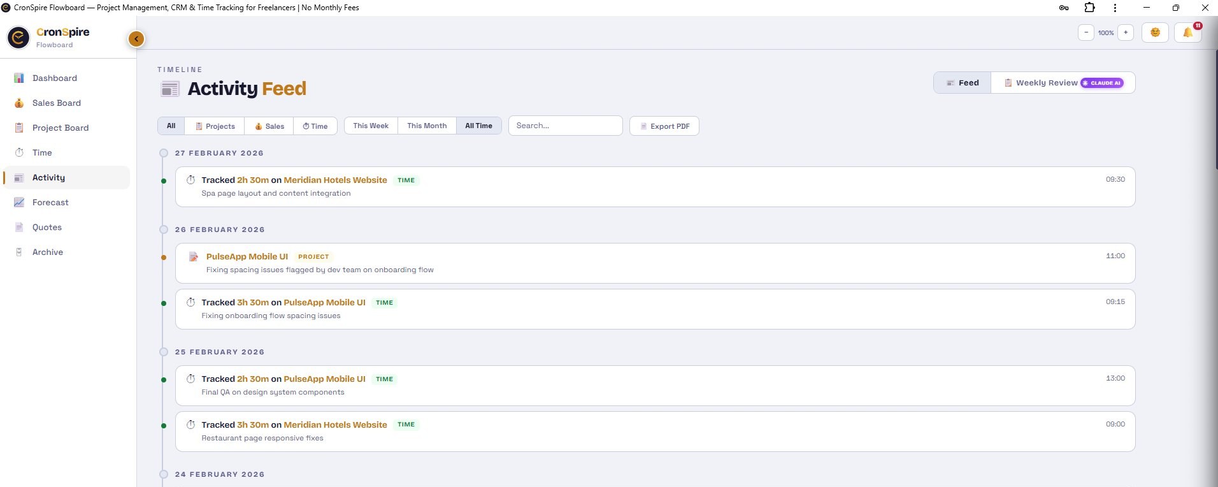Click the Sales Board money bag icon
Screen dimensions: 1218x487
coord(19,103)
